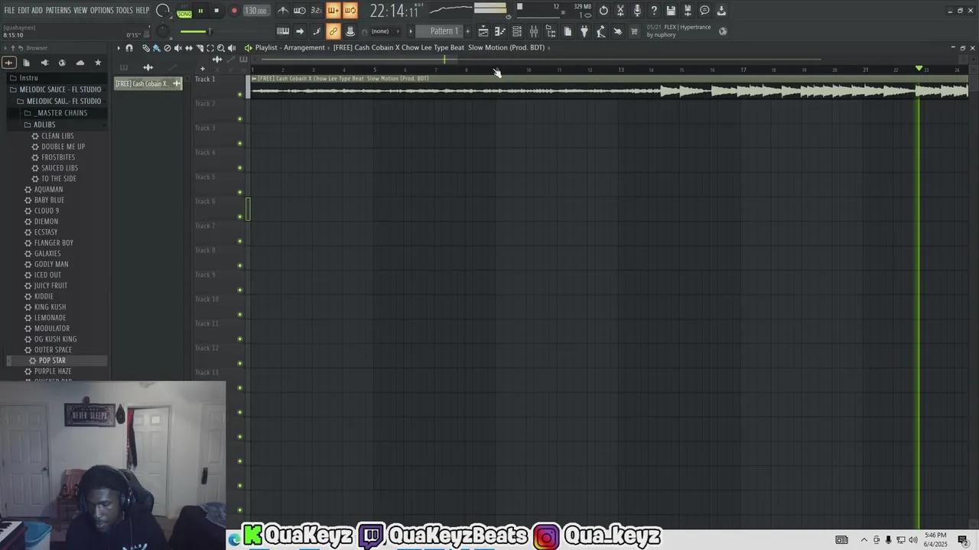The width and height of the screenshot is (979, 550).
Task: Toggle the highlighted loop recording button
Action: pyautogui.click(x=350, y=11)
